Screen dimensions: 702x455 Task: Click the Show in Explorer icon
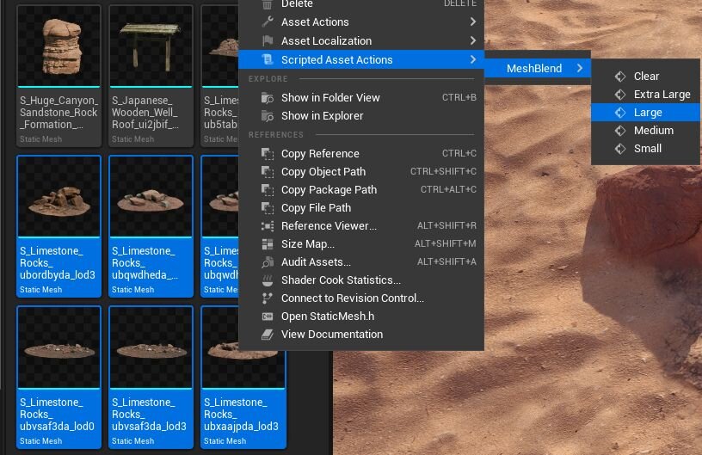click(x=268, y=116)
